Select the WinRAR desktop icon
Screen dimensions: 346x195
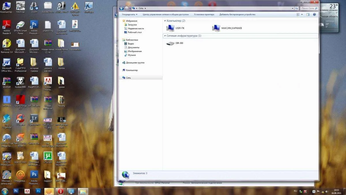coord(7,82)
